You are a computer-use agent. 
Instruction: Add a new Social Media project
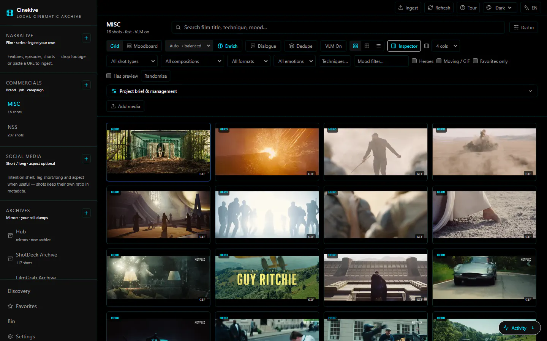[86, 159]
